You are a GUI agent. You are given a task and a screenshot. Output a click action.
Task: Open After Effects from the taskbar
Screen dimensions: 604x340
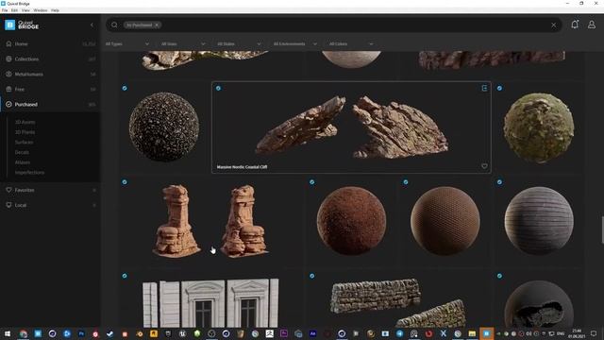(x=312, y=333)
